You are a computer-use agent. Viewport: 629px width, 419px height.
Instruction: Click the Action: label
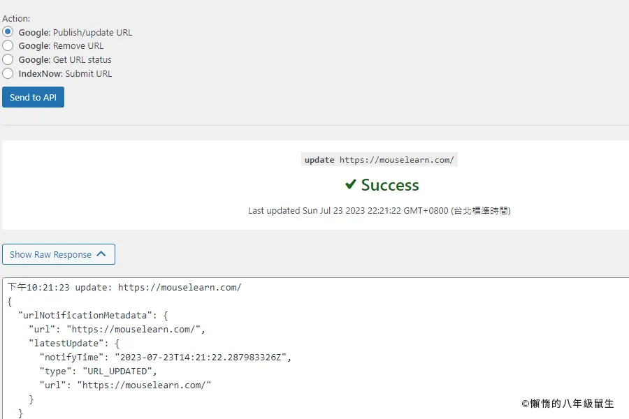tap(16, 18)
